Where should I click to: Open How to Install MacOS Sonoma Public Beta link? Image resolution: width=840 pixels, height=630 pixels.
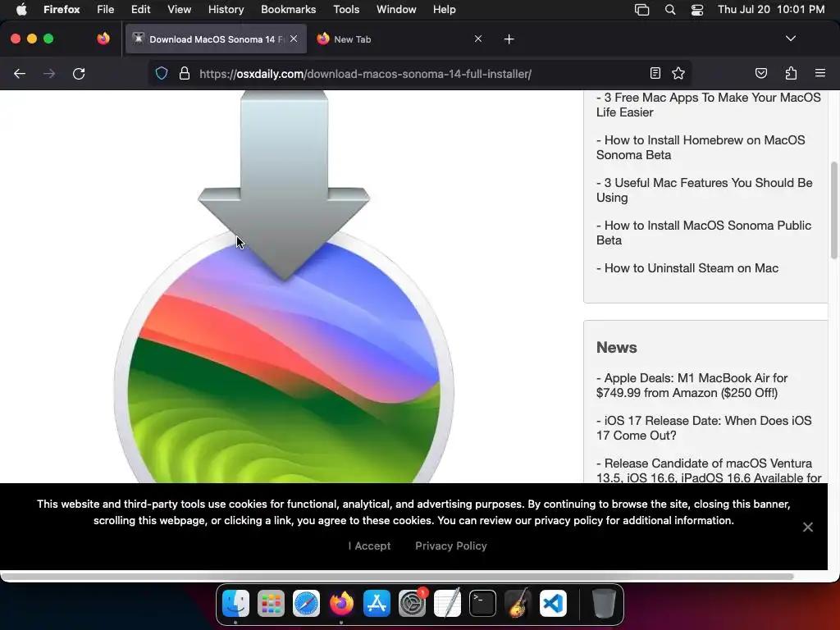704,232
